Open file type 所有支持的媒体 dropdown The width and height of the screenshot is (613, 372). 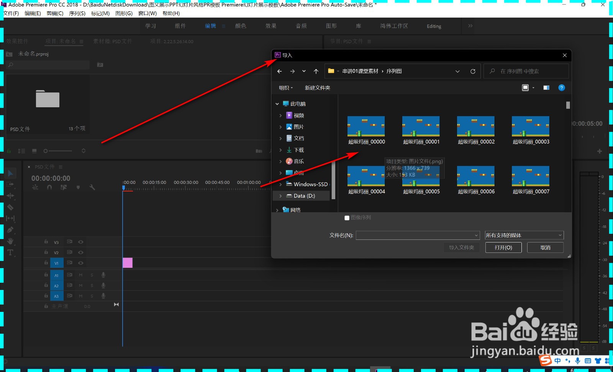click(524, 235)
